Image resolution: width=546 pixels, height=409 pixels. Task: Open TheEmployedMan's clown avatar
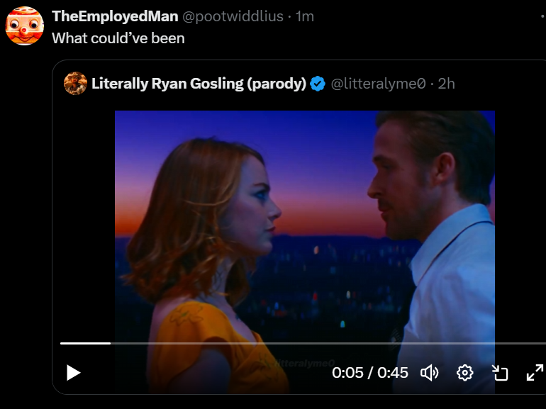coord(24,26)
